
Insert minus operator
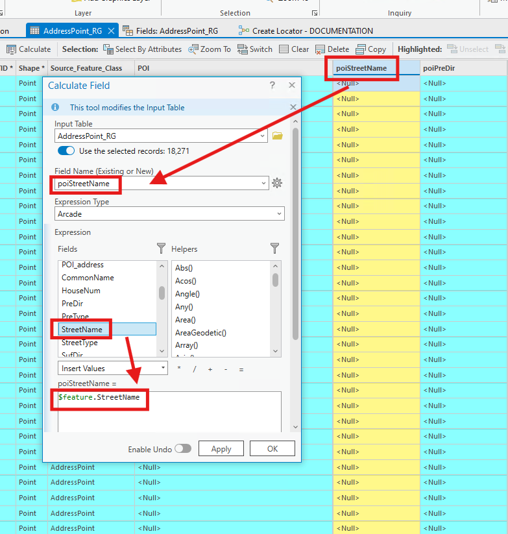click(226, 369)
